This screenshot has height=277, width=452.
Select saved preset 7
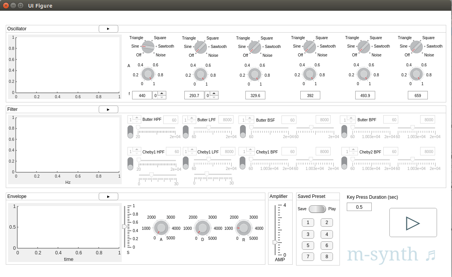pyautogui.click(x=308, y=257)
